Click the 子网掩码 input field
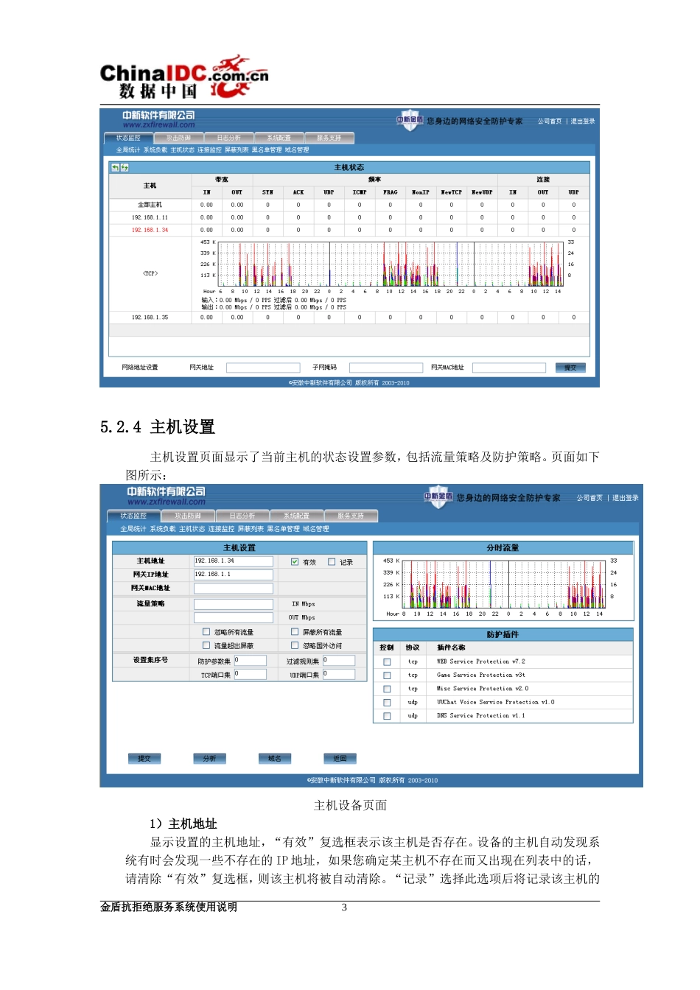700x990 pixels. point(386,367)
